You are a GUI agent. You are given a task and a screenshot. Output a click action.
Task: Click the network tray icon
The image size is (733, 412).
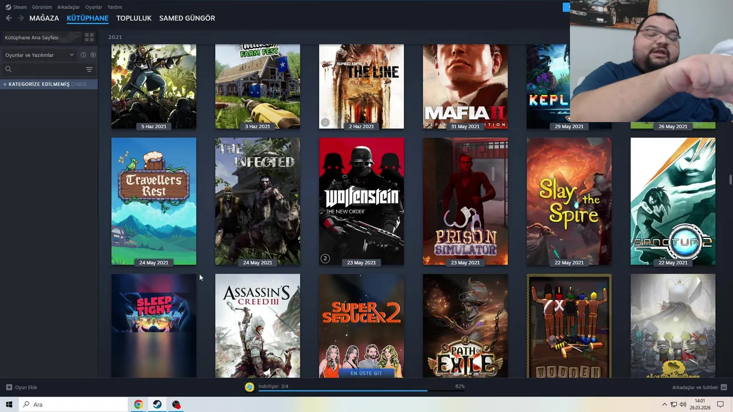pyautogui.click(x=673, y=405)
